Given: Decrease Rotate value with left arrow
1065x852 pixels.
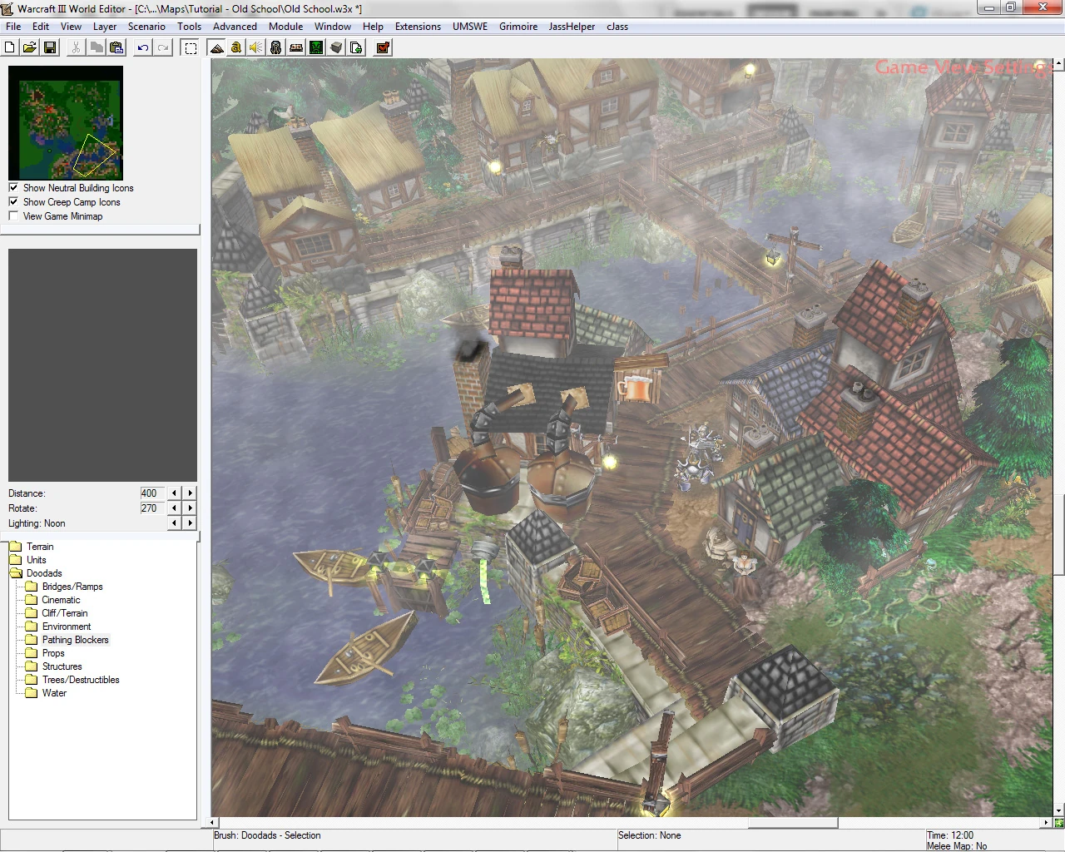Looking at the screenshot, I should (x=174, y=508).
